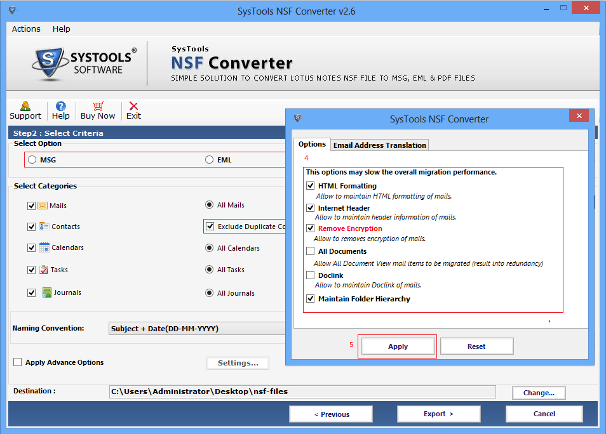Screen dimensions: 606x434
Task: Select the All Mails radio button
Action: click(209, 205)
